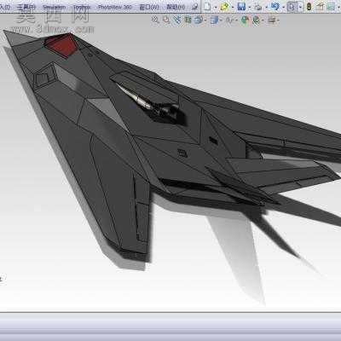This screenshot has width=341, height=341.
Task: Click the Rebuild traffic light icon
Action: click(x=309, y=7)
